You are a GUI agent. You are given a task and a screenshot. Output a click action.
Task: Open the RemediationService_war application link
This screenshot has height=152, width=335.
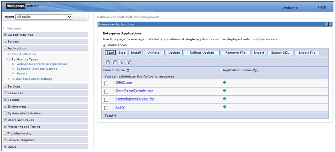click(135, 99)
